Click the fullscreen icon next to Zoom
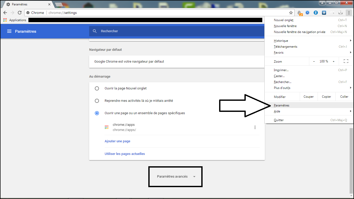The height and width of the screenshot is (199, 354). pos(346,61)
